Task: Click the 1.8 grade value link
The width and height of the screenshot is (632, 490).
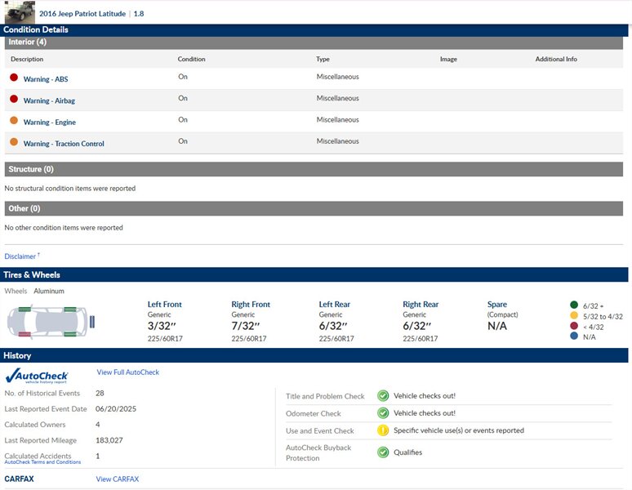Action: (x=139, y=14)
